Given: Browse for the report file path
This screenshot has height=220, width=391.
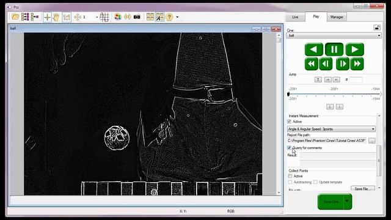Looking at the screenshot, I should 372,141.
